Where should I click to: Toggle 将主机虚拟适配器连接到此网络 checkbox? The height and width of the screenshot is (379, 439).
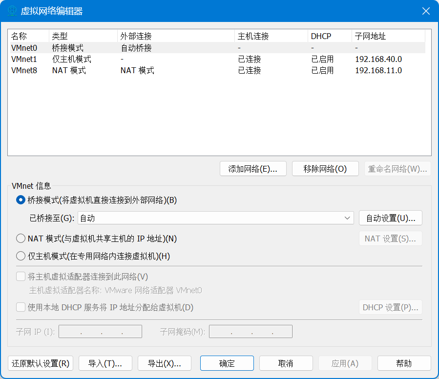(21, 277)
